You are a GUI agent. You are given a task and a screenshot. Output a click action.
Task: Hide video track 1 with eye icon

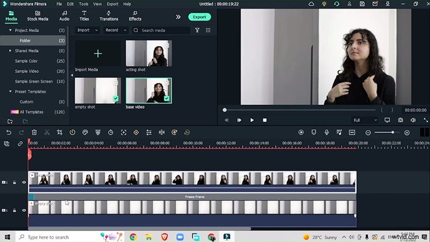tap(24, 210)
